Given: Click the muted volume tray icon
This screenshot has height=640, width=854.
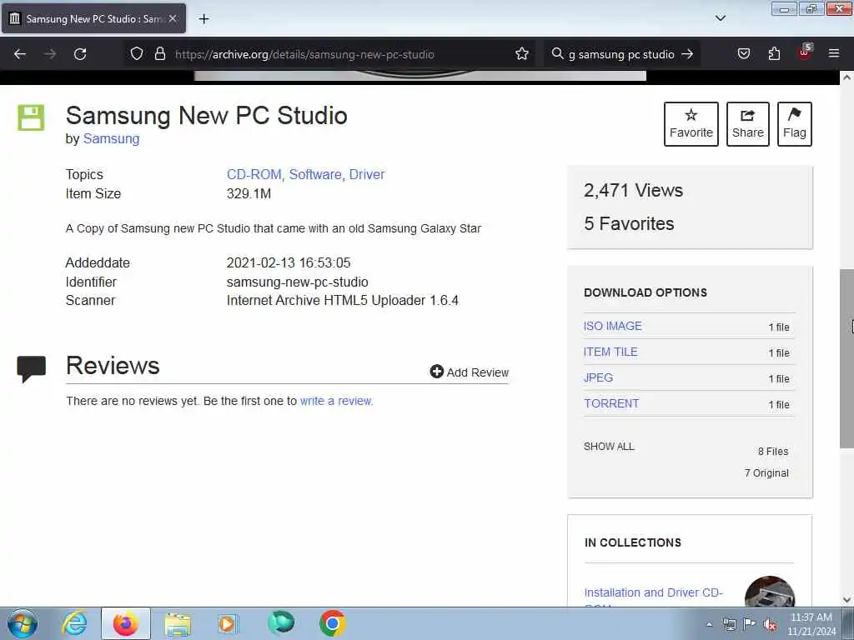Looking at the screenshot, I should coord(770,624).
